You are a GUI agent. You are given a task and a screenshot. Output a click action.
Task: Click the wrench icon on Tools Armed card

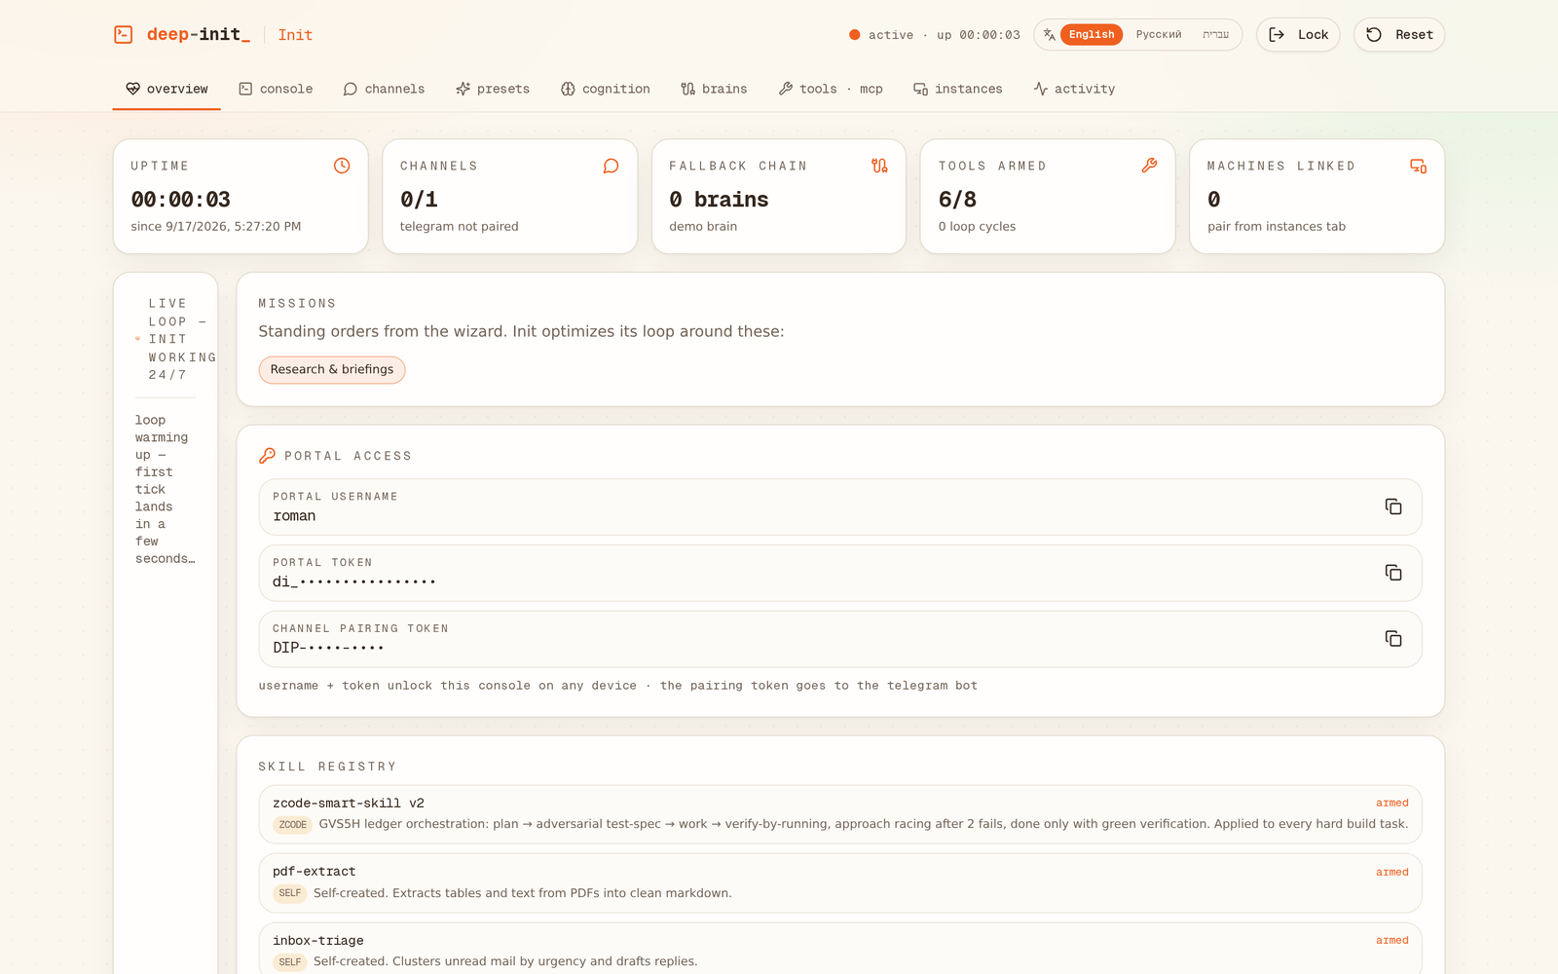[1149, 166]
